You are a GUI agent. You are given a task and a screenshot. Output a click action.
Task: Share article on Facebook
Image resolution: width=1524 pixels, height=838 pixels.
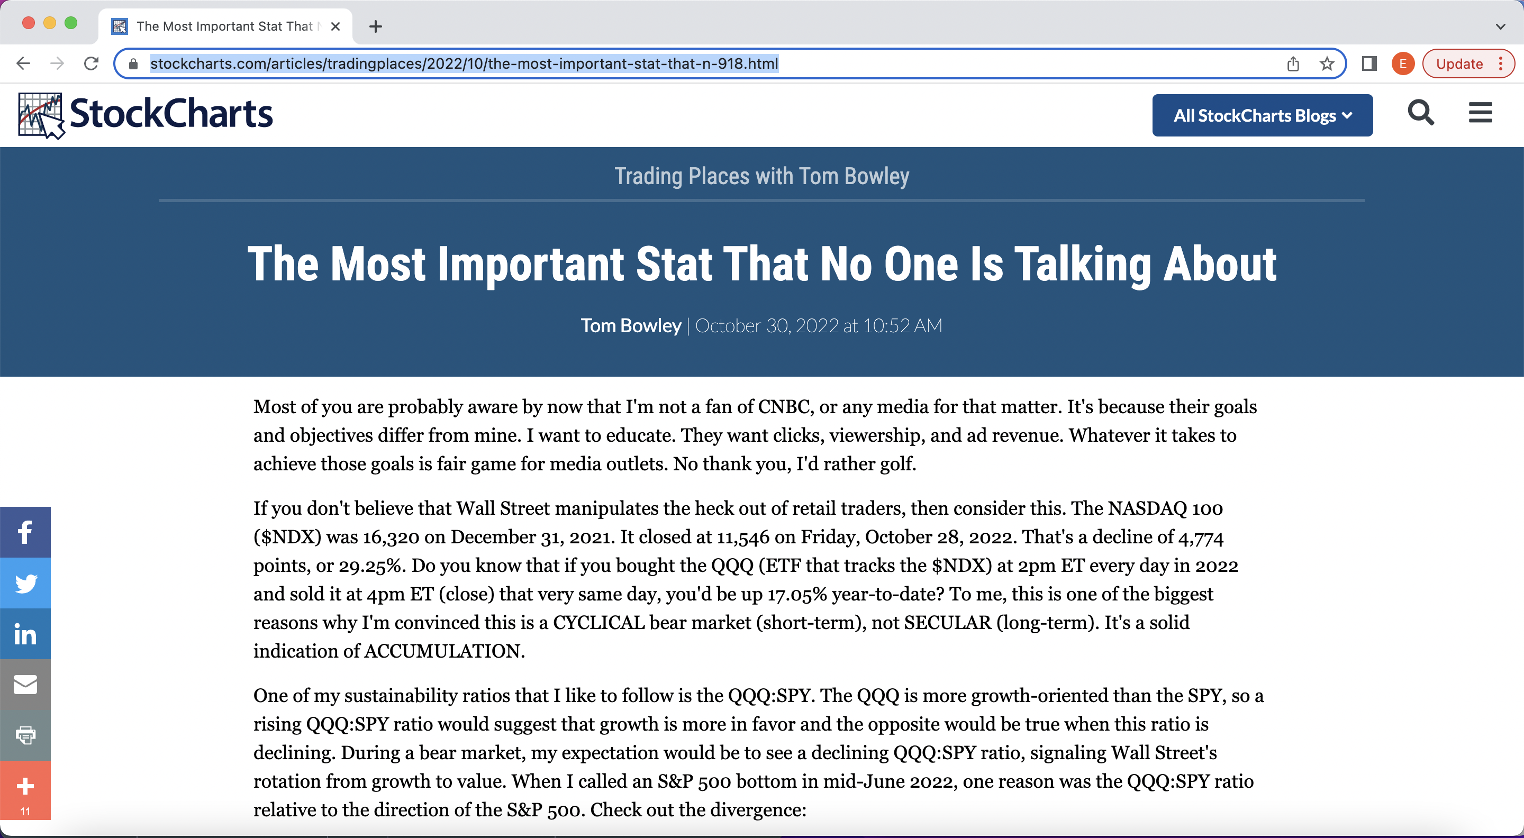(x=25, y=532)
